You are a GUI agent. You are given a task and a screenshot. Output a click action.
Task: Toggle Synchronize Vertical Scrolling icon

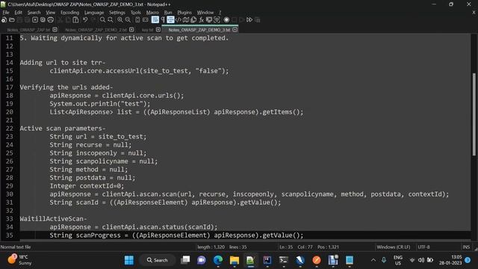137,20
